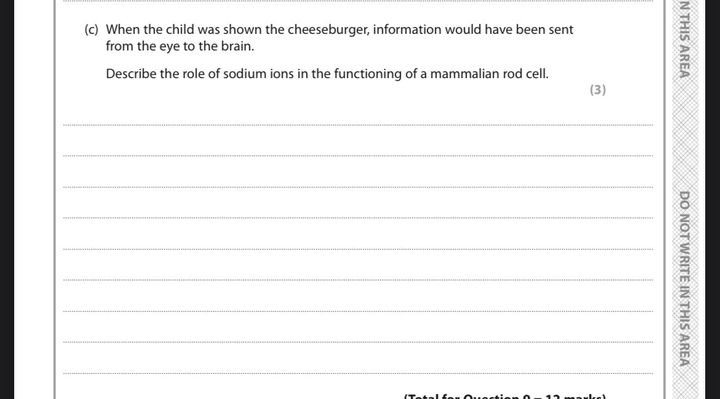Place cursor on the fifth dotted answer line
720x399 pixels.
coord(358,249)
